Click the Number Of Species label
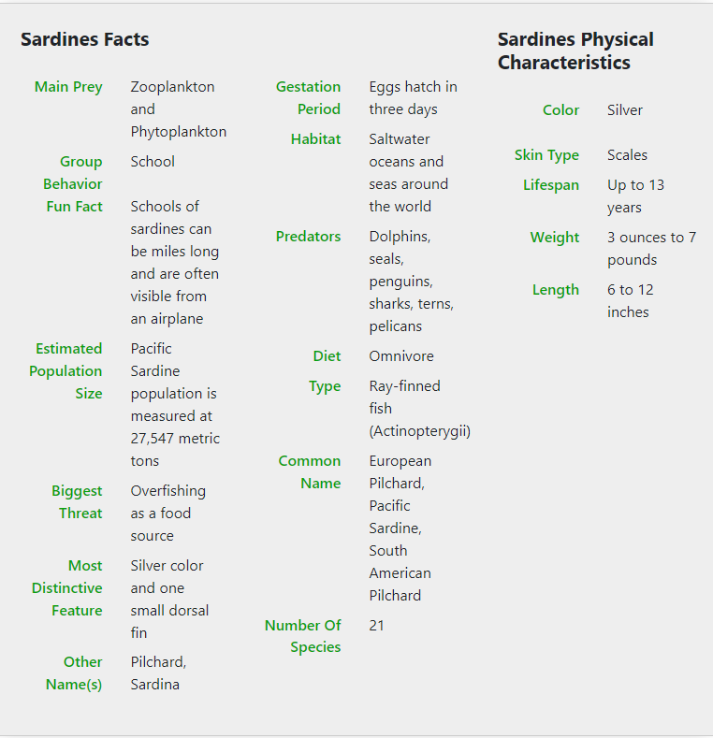This screenshot has height=738, width=713. tap(303, 636)
